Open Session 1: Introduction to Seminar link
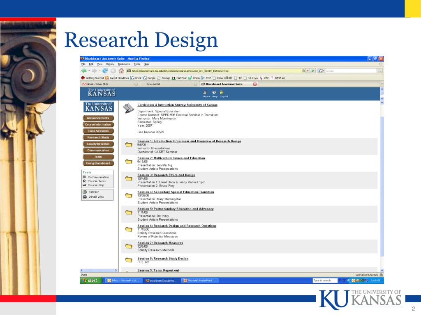This screenshot has height=315, width=421. [189, 141]
